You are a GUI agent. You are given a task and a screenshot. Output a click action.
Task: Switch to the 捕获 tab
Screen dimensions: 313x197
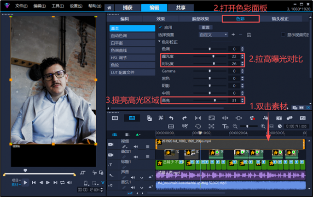[128, 7]
